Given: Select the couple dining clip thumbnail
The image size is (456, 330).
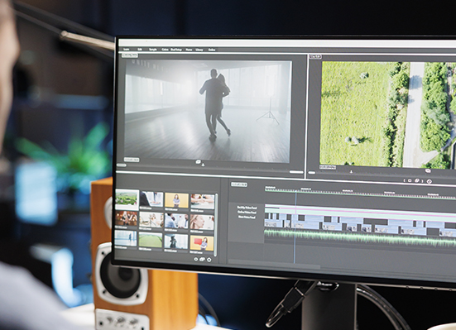Looking at the screenshot, I should [x=151, y=220].
